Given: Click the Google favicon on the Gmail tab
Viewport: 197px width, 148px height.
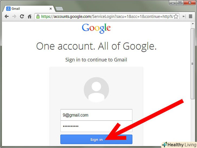Looking at the screenshot, I should pos(8,9).
